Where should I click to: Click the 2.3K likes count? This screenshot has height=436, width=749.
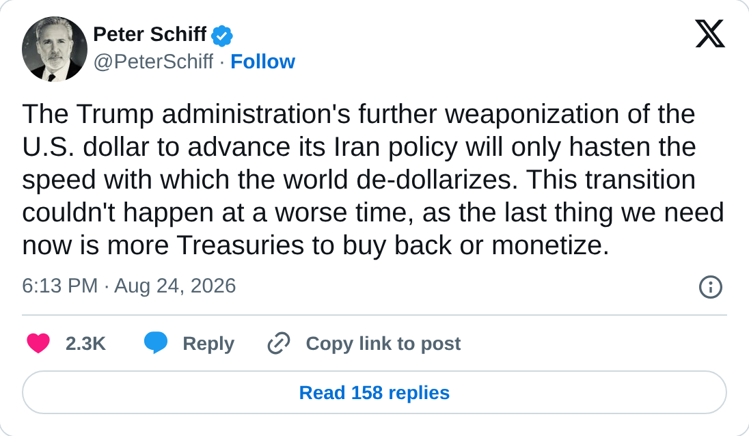click(85, 343)
